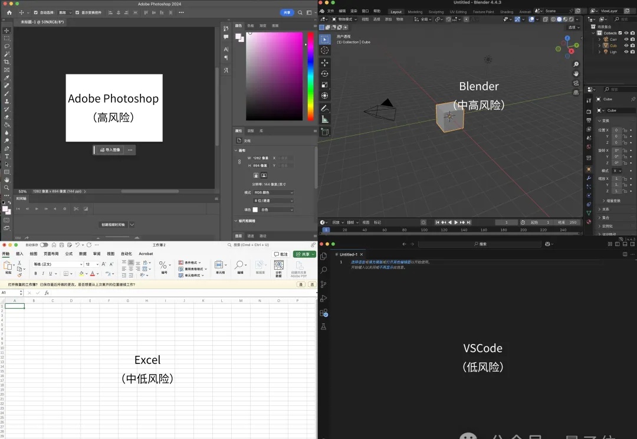Open Blender 物体模式 mode dropdown
This screenshot has width=637, height=439.
pyautogui.click(x=344, y=19)
